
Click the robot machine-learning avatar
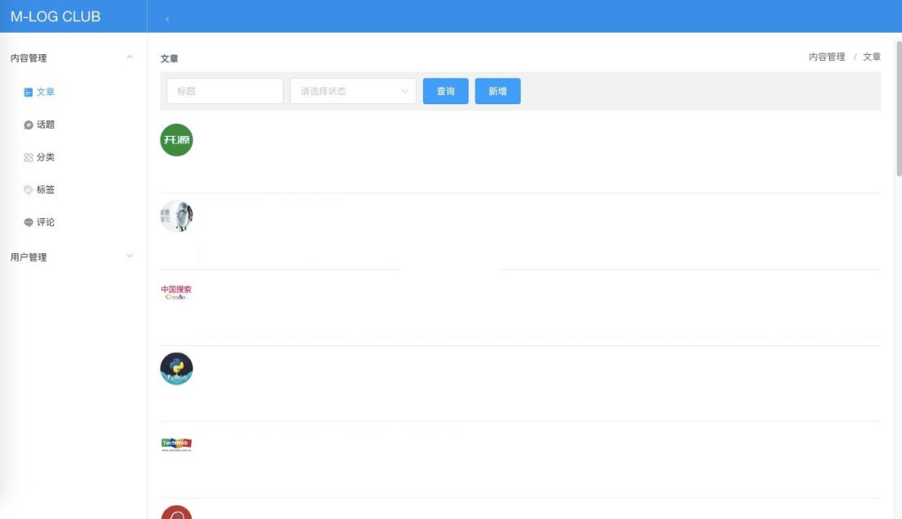(x=176, y=216)
